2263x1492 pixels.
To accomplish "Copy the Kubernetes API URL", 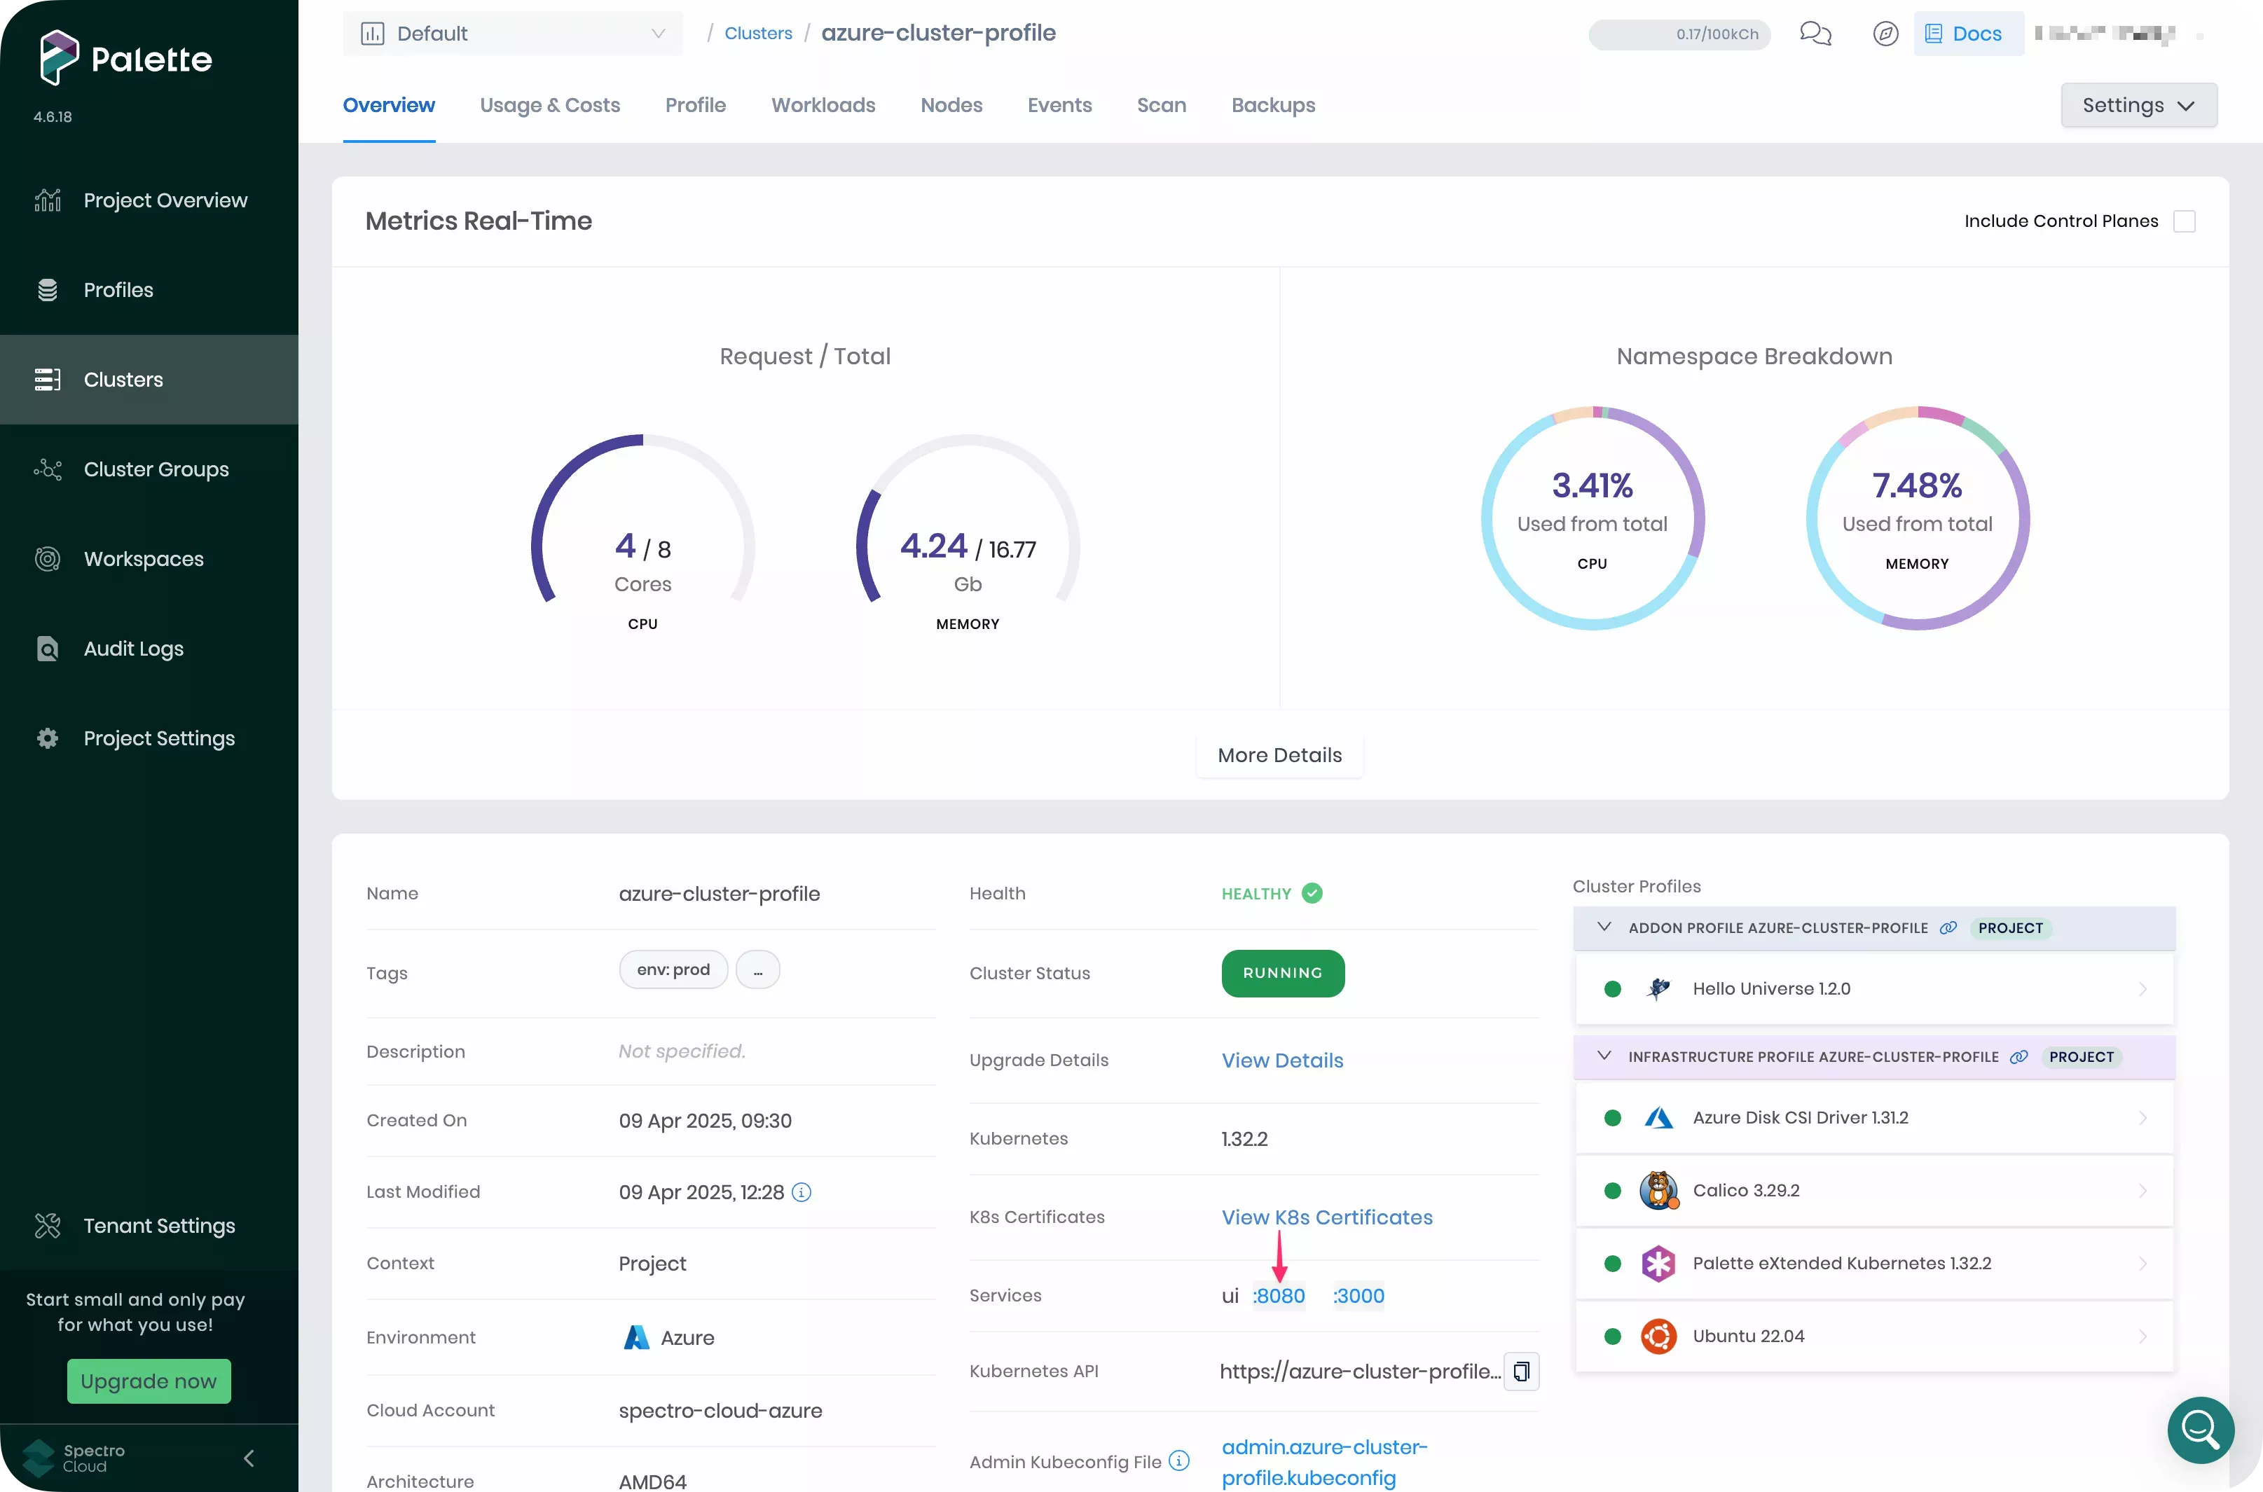I will [1521, 1371].
